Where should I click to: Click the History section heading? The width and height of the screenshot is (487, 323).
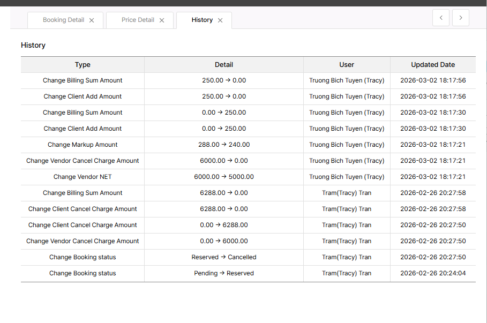point(33,46)
